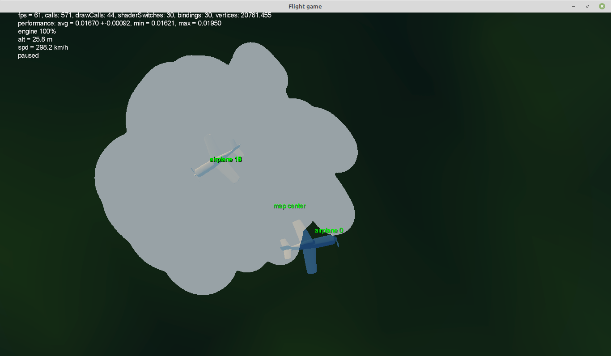Click the "paused" status text
Viewport: 611px width, 356px height.
(28, 55)
